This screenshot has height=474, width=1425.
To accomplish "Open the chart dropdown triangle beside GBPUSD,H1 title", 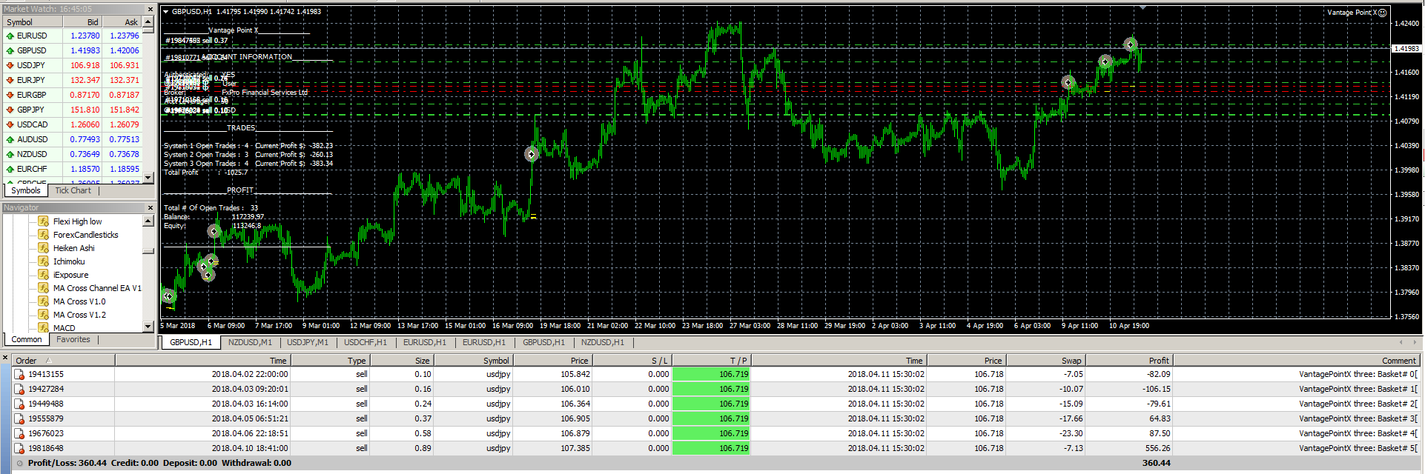I will (166, 12).
